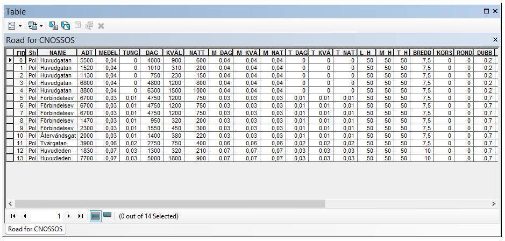505x241 pixels.
Task: Select the Road for CNOSSOS bottom tab
Action: click(35, 229)
